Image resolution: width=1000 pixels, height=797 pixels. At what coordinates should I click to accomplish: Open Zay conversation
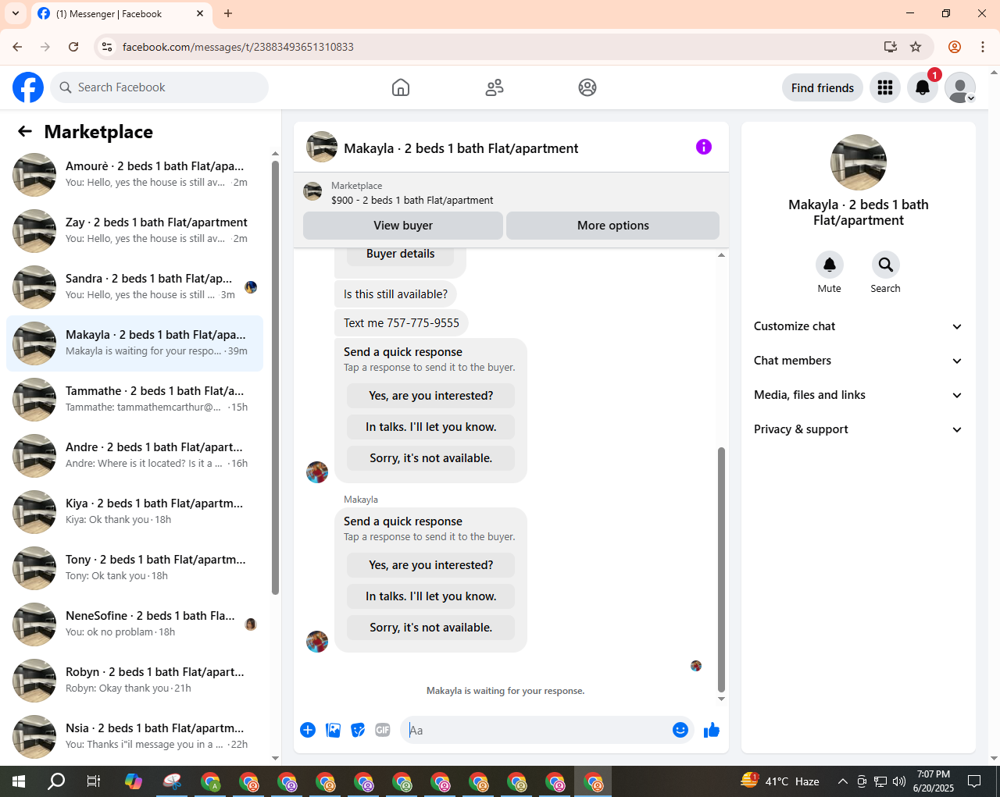pyautogui.click(x=134, y=231)
